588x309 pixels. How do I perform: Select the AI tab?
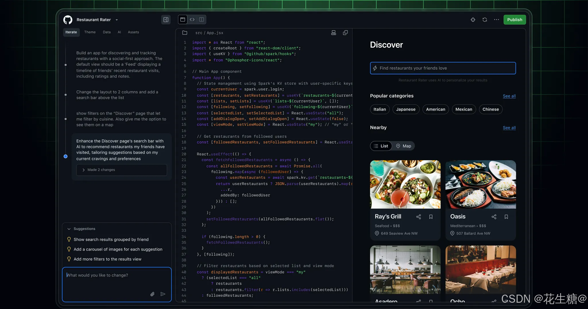point(119,32)
